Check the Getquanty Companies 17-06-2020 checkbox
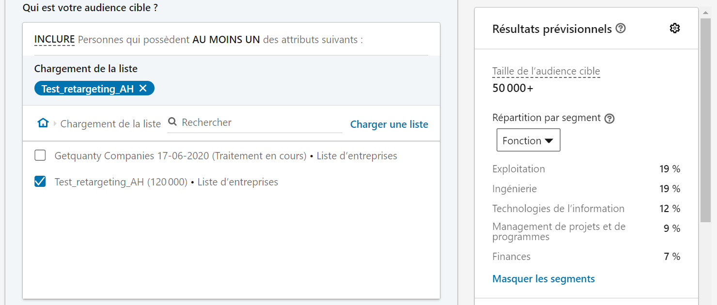The height and width of the screenshot is (305, 717). click(x=40, y=155)
